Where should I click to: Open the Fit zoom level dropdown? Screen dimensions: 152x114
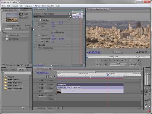[118, 52]
